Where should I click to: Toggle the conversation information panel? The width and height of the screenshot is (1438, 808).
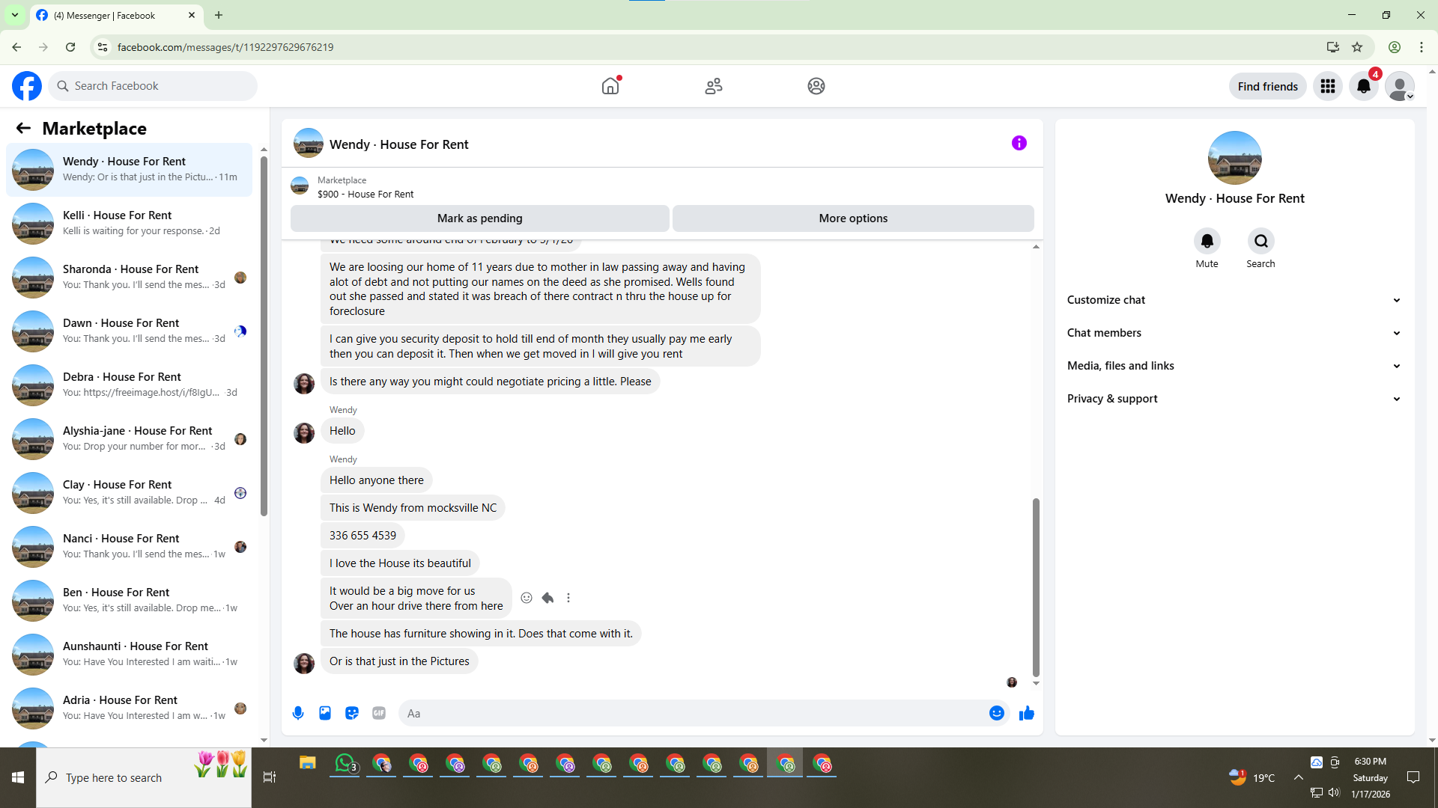(x=1019, y=143)
